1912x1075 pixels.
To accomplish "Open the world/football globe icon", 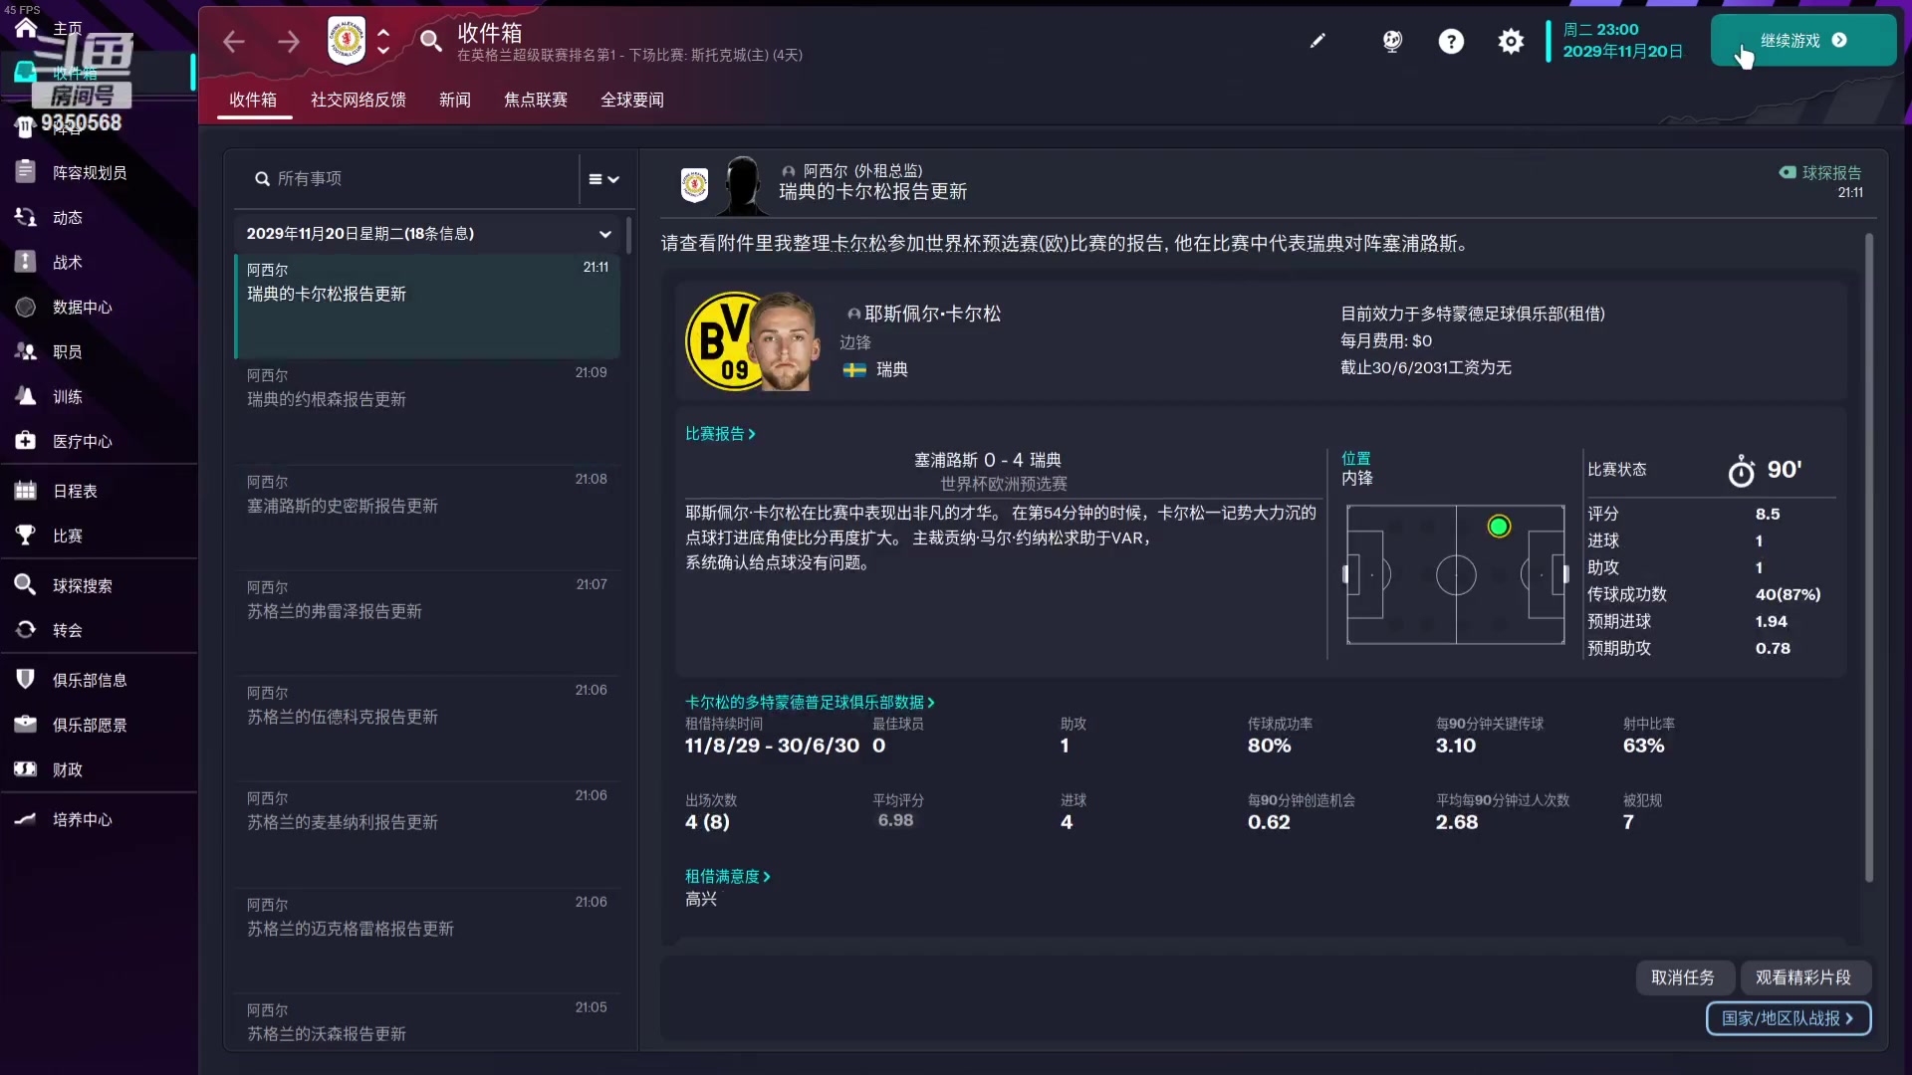I will tap(1392, 41).
